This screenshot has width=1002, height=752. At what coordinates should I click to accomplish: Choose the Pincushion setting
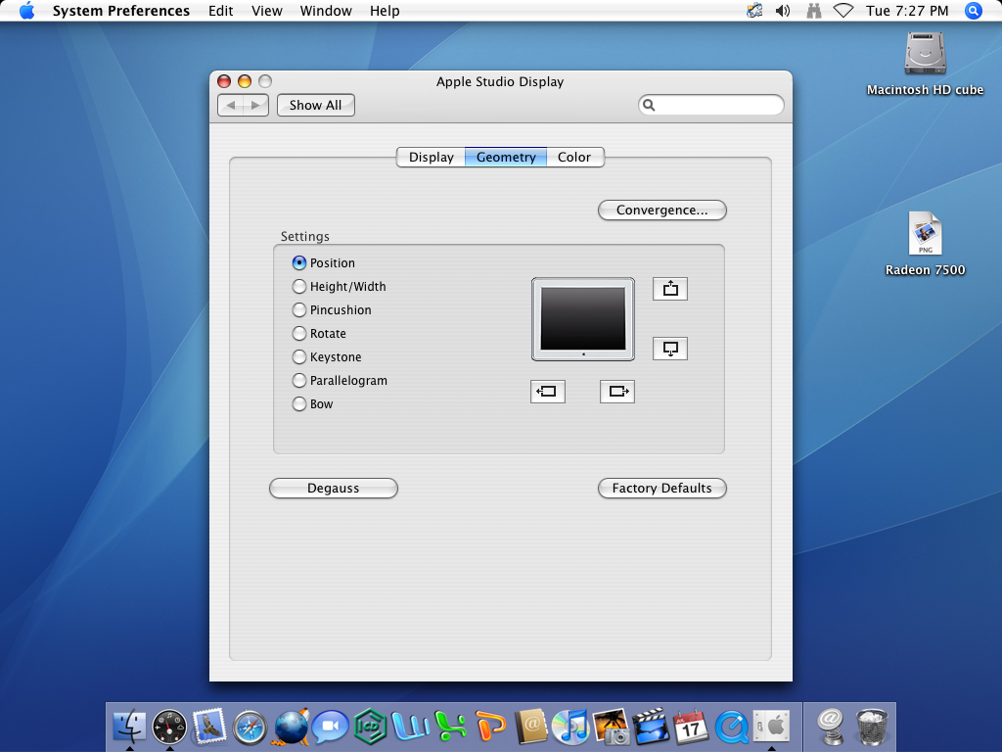(299, 310)
